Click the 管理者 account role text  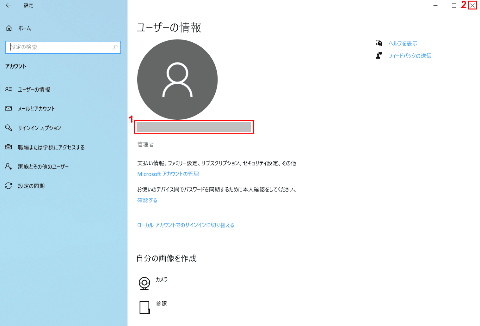pyautogui.click(x=146, y=144)
